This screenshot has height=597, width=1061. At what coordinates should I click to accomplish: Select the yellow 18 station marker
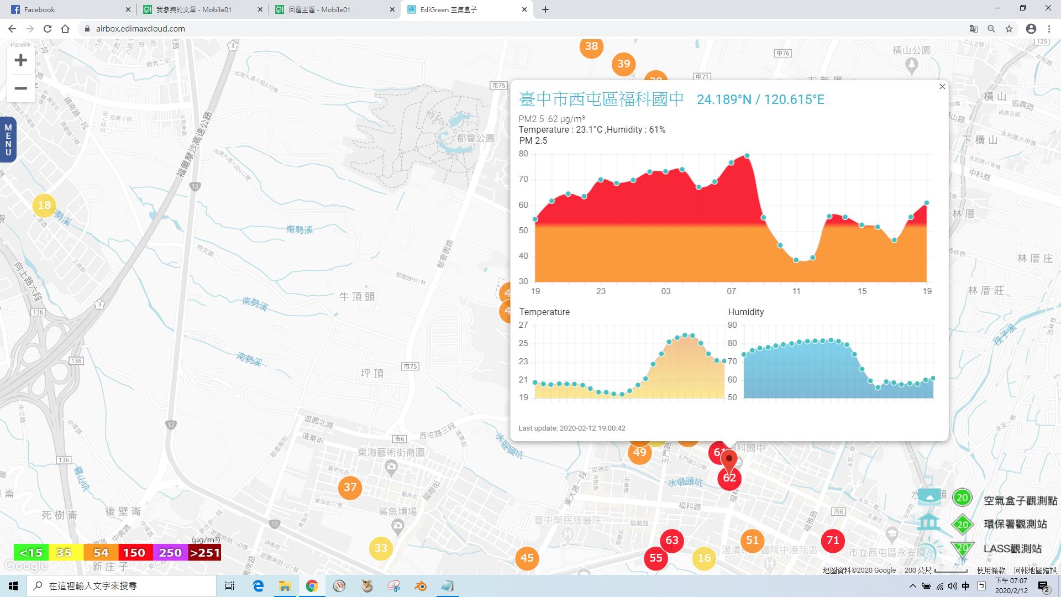(x=44, y=205)
